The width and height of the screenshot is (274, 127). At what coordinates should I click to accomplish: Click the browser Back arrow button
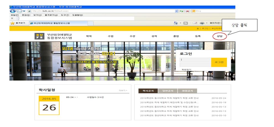click(x=13, y=11)
